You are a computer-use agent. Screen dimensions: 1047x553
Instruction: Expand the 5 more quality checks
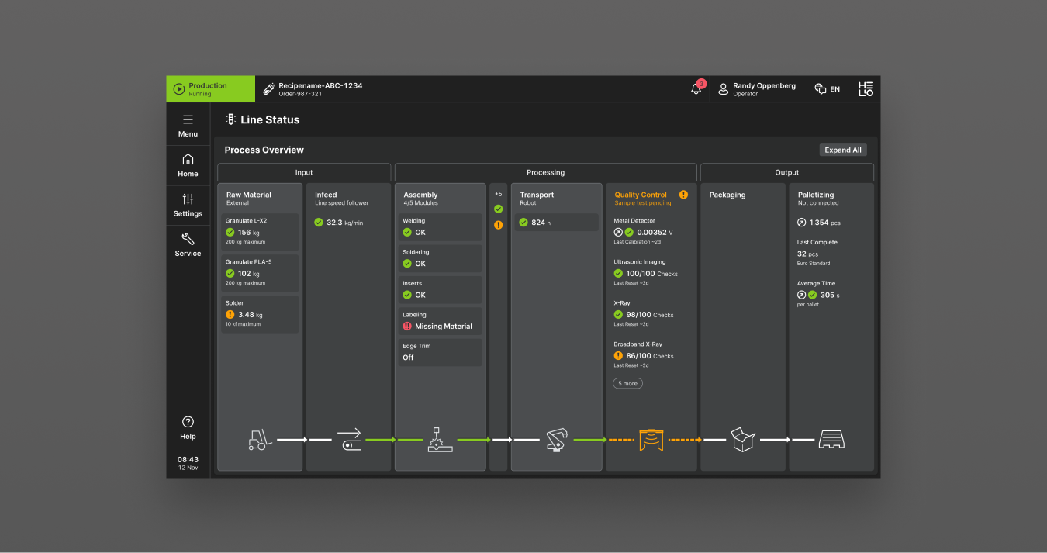627,383
